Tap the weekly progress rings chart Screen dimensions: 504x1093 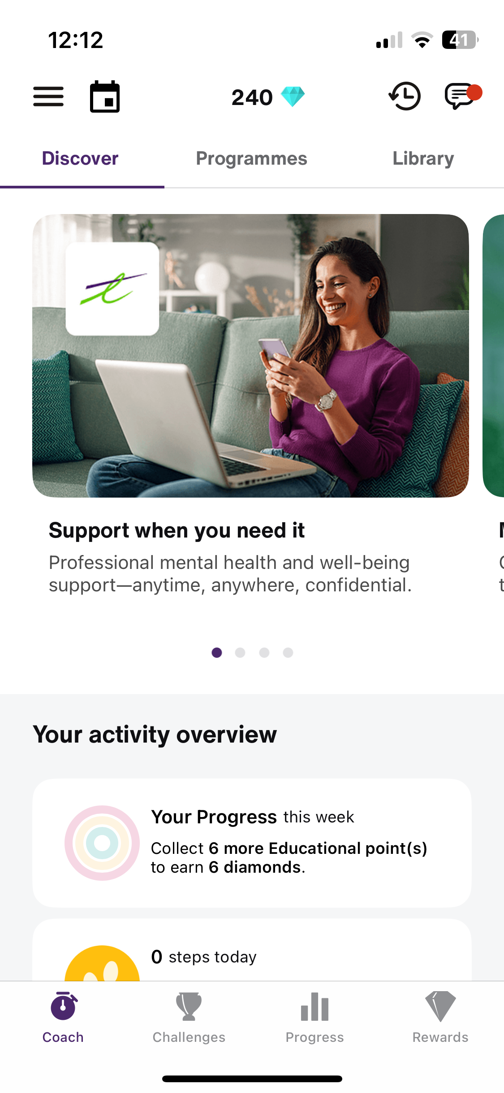[x=102, y=843]
